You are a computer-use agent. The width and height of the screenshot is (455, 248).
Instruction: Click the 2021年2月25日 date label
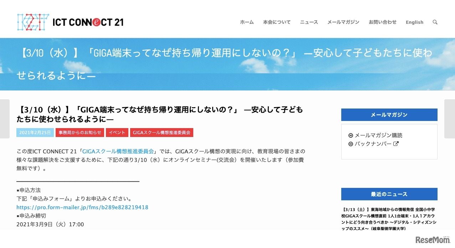tap(35, 132)
